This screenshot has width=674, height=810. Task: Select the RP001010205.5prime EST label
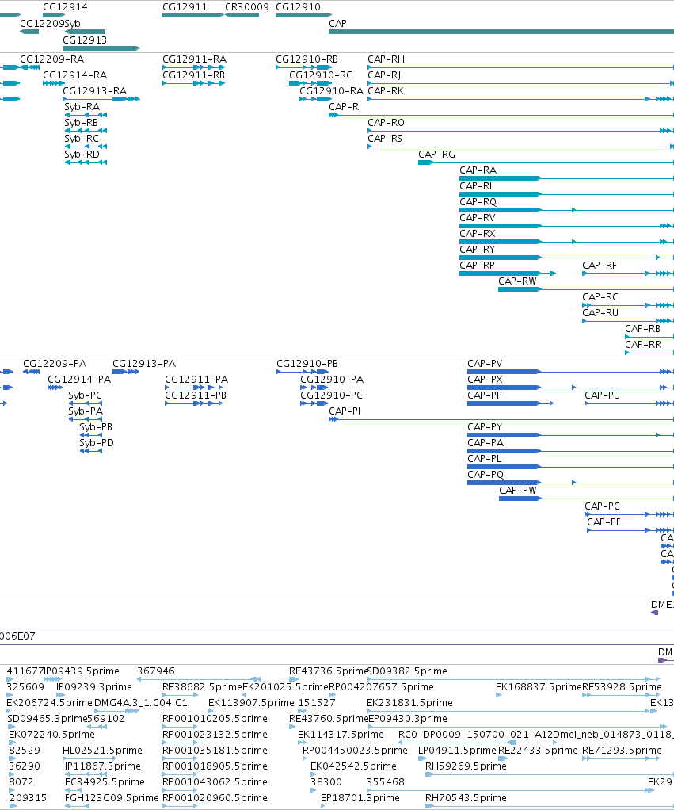coord(215,718)
